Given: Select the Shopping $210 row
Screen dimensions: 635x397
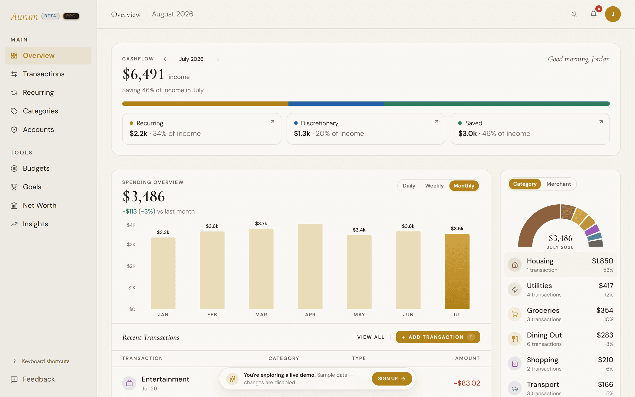Looking at the screenshot, I should pos(560,364).
